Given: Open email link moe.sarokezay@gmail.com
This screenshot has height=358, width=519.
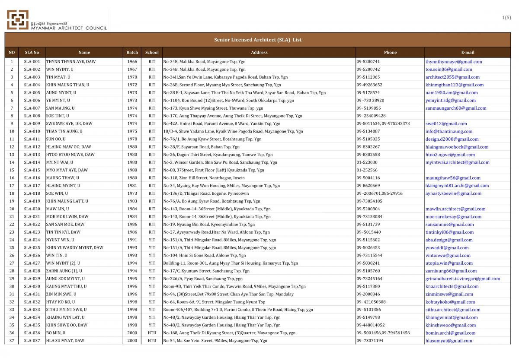Looking at the screenshot, I should [x=453, y=217].
